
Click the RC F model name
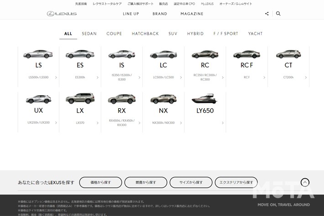coord(247,65)
